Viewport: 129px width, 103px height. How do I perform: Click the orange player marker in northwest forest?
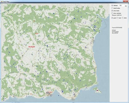(x=34, y=21)
